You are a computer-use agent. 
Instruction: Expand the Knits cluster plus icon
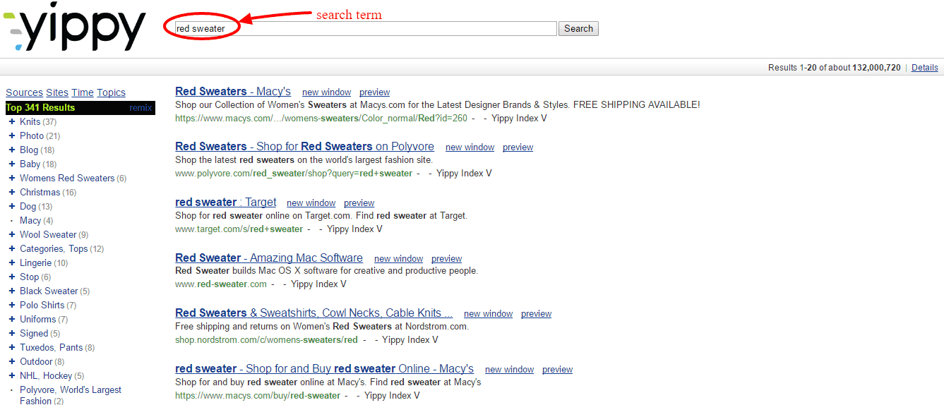coord(12,121)
